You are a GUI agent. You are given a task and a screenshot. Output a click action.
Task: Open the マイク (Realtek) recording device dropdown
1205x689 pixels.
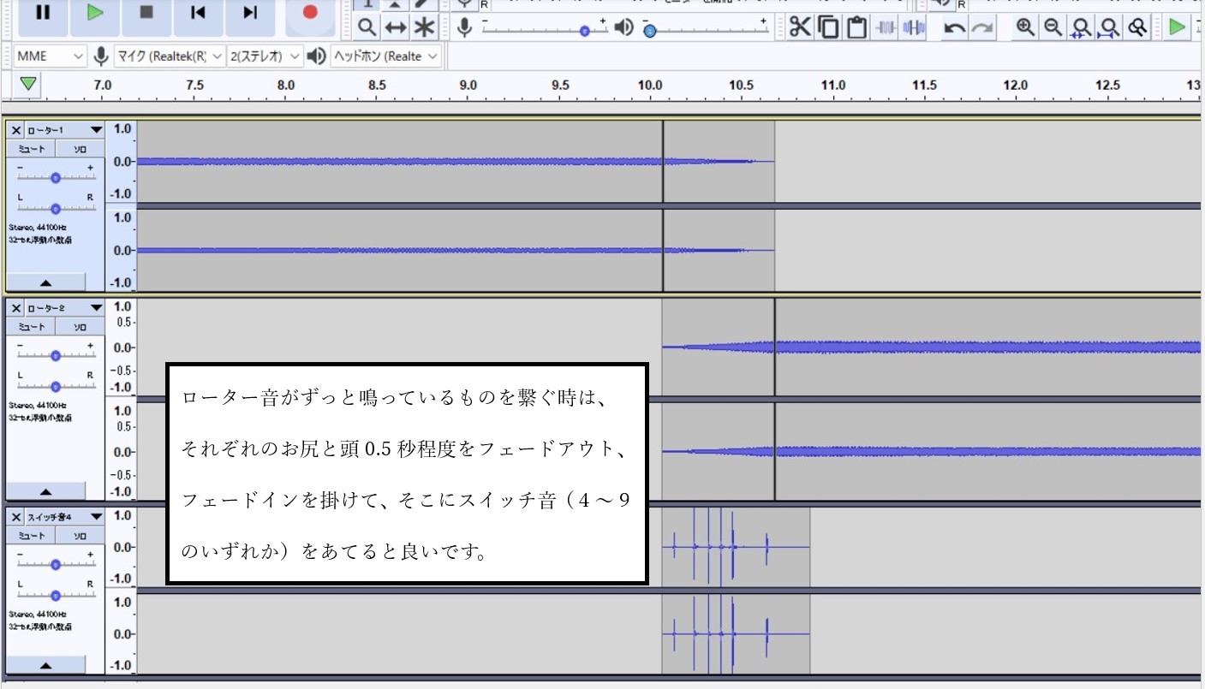click(170, 56)
